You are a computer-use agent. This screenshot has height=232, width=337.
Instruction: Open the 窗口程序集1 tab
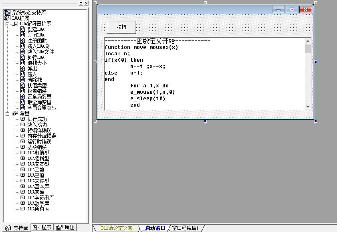coord(185,228)
